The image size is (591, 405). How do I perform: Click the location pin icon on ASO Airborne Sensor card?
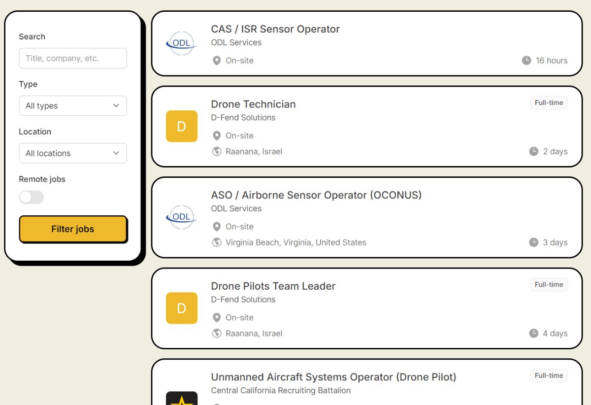point(217,227)
